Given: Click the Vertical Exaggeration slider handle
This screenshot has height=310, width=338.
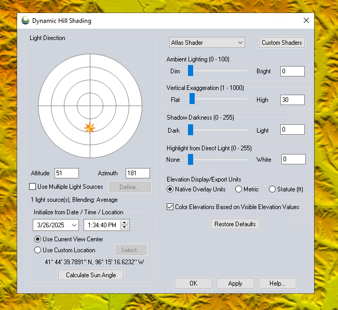Looking at the screenshot, I should [192, 99].
